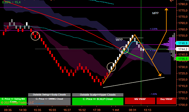Select the C: Price <> SWING Cloud panel

click(49, 101)
